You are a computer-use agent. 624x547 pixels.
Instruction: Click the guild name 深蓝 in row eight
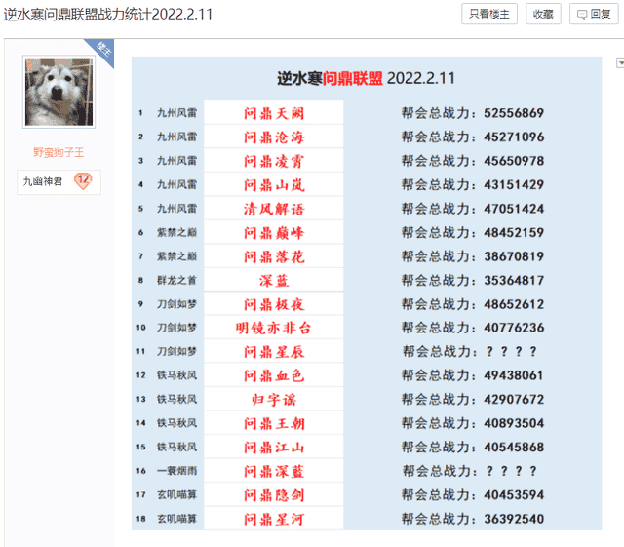pos(274,281)
